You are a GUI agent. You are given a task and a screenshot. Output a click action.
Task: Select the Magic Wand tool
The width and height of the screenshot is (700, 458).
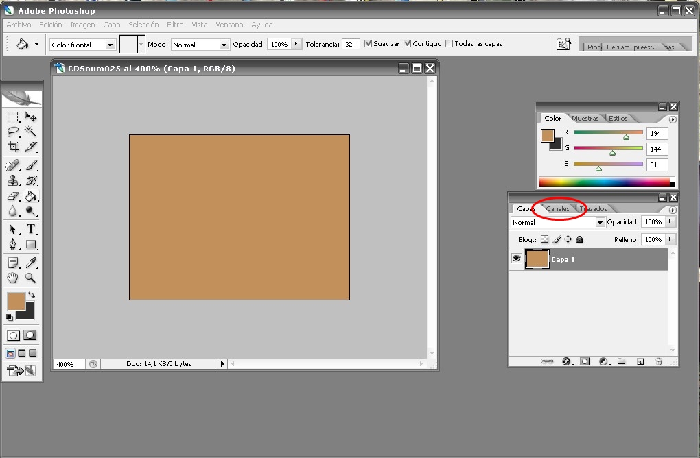click(30, 131)
